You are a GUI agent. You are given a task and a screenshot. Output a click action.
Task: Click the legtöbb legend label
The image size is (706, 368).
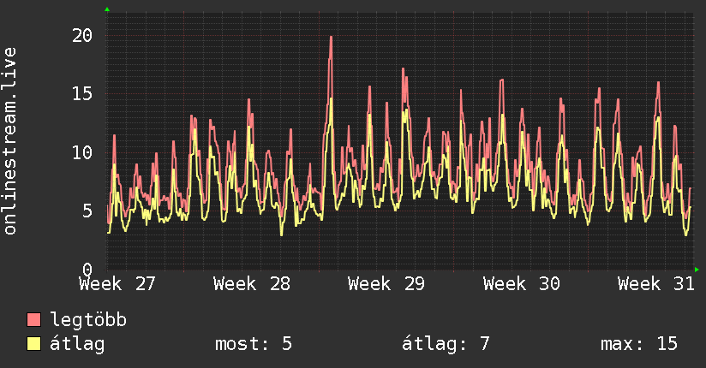pyautogui.click(x=88, y=319)
